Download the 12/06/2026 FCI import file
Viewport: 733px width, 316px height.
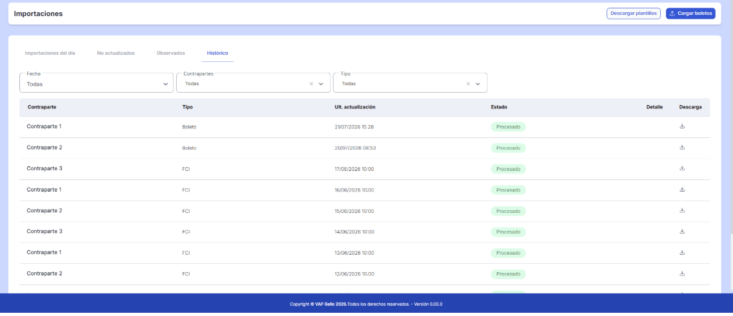click(682, 273)
